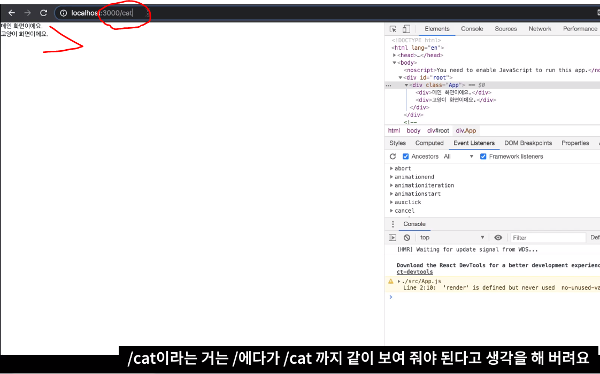Click the HMR waiting console message

pyautogui.click(x=467, y=250)
